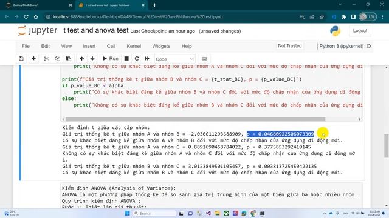Interrupt the kernel with the stop icon
This screenshot has width=389, height=218.
pyautogui.click(x=126, y=59)
